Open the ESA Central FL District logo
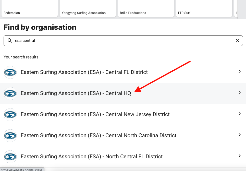 click(x=10, y=72)
